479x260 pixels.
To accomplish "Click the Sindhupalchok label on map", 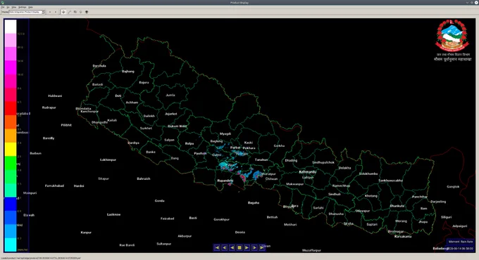I will click(x=323, y=162).
